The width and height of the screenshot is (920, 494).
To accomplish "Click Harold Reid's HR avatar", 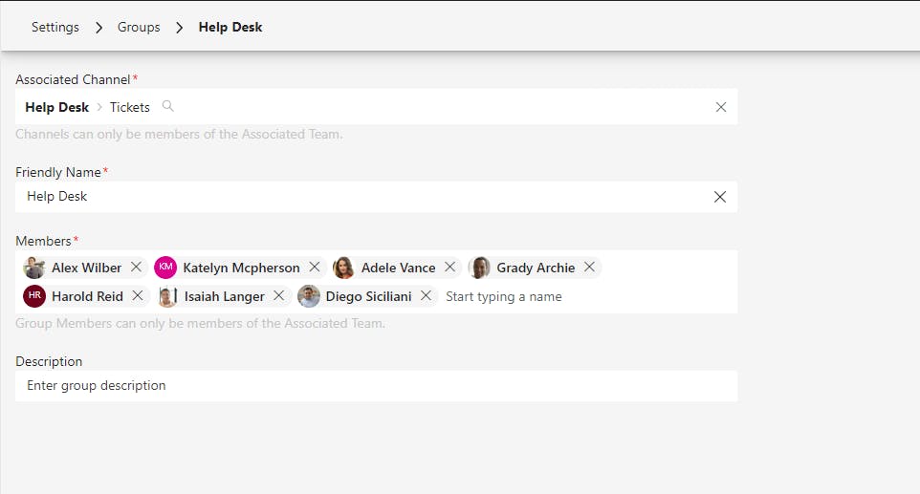I will [x=34, y=296].
